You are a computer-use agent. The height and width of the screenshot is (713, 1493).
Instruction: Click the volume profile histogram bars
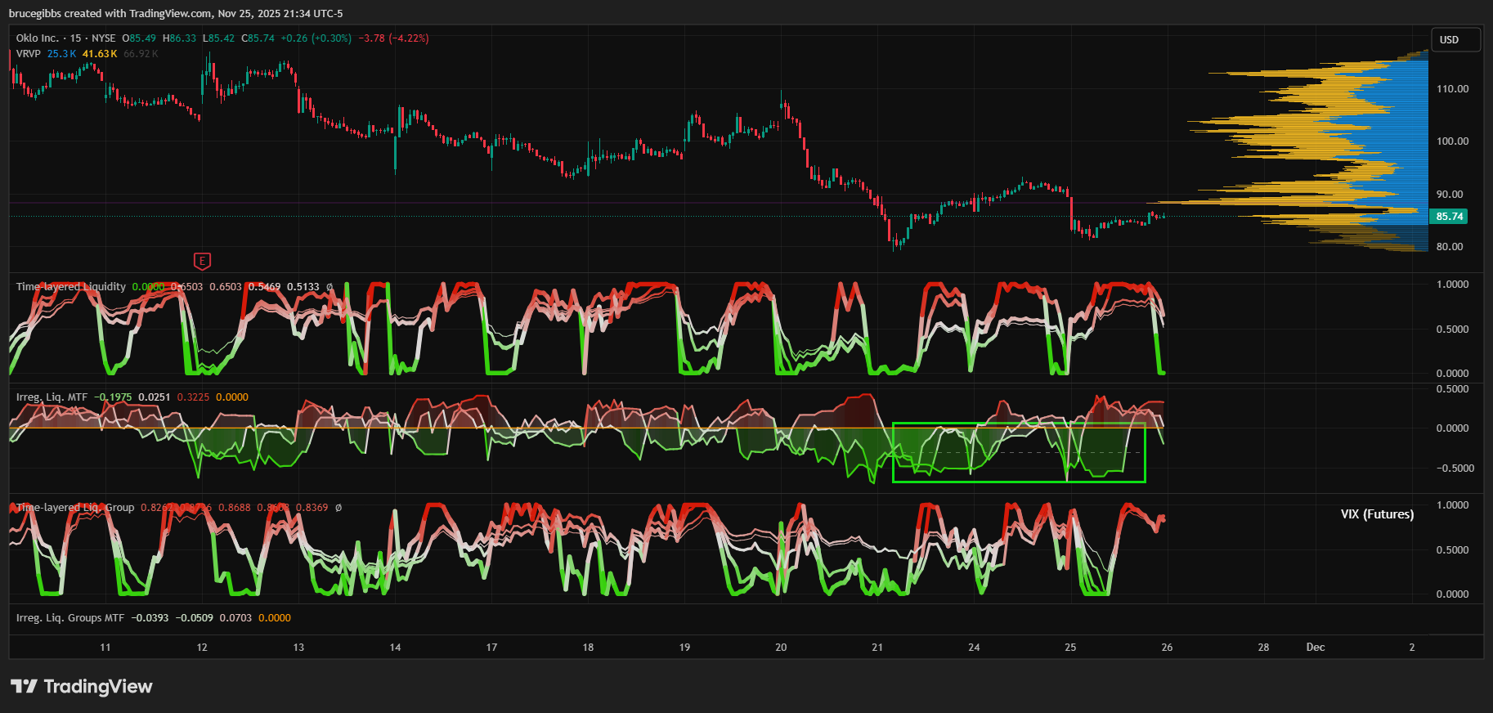point(1349,147)
